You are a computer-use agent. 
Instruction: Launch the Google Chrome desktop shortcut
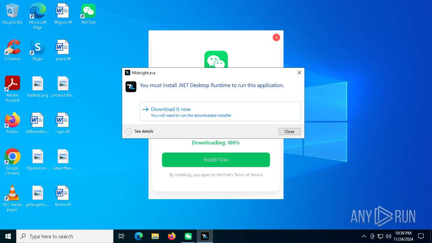click(x=12, y=162)
